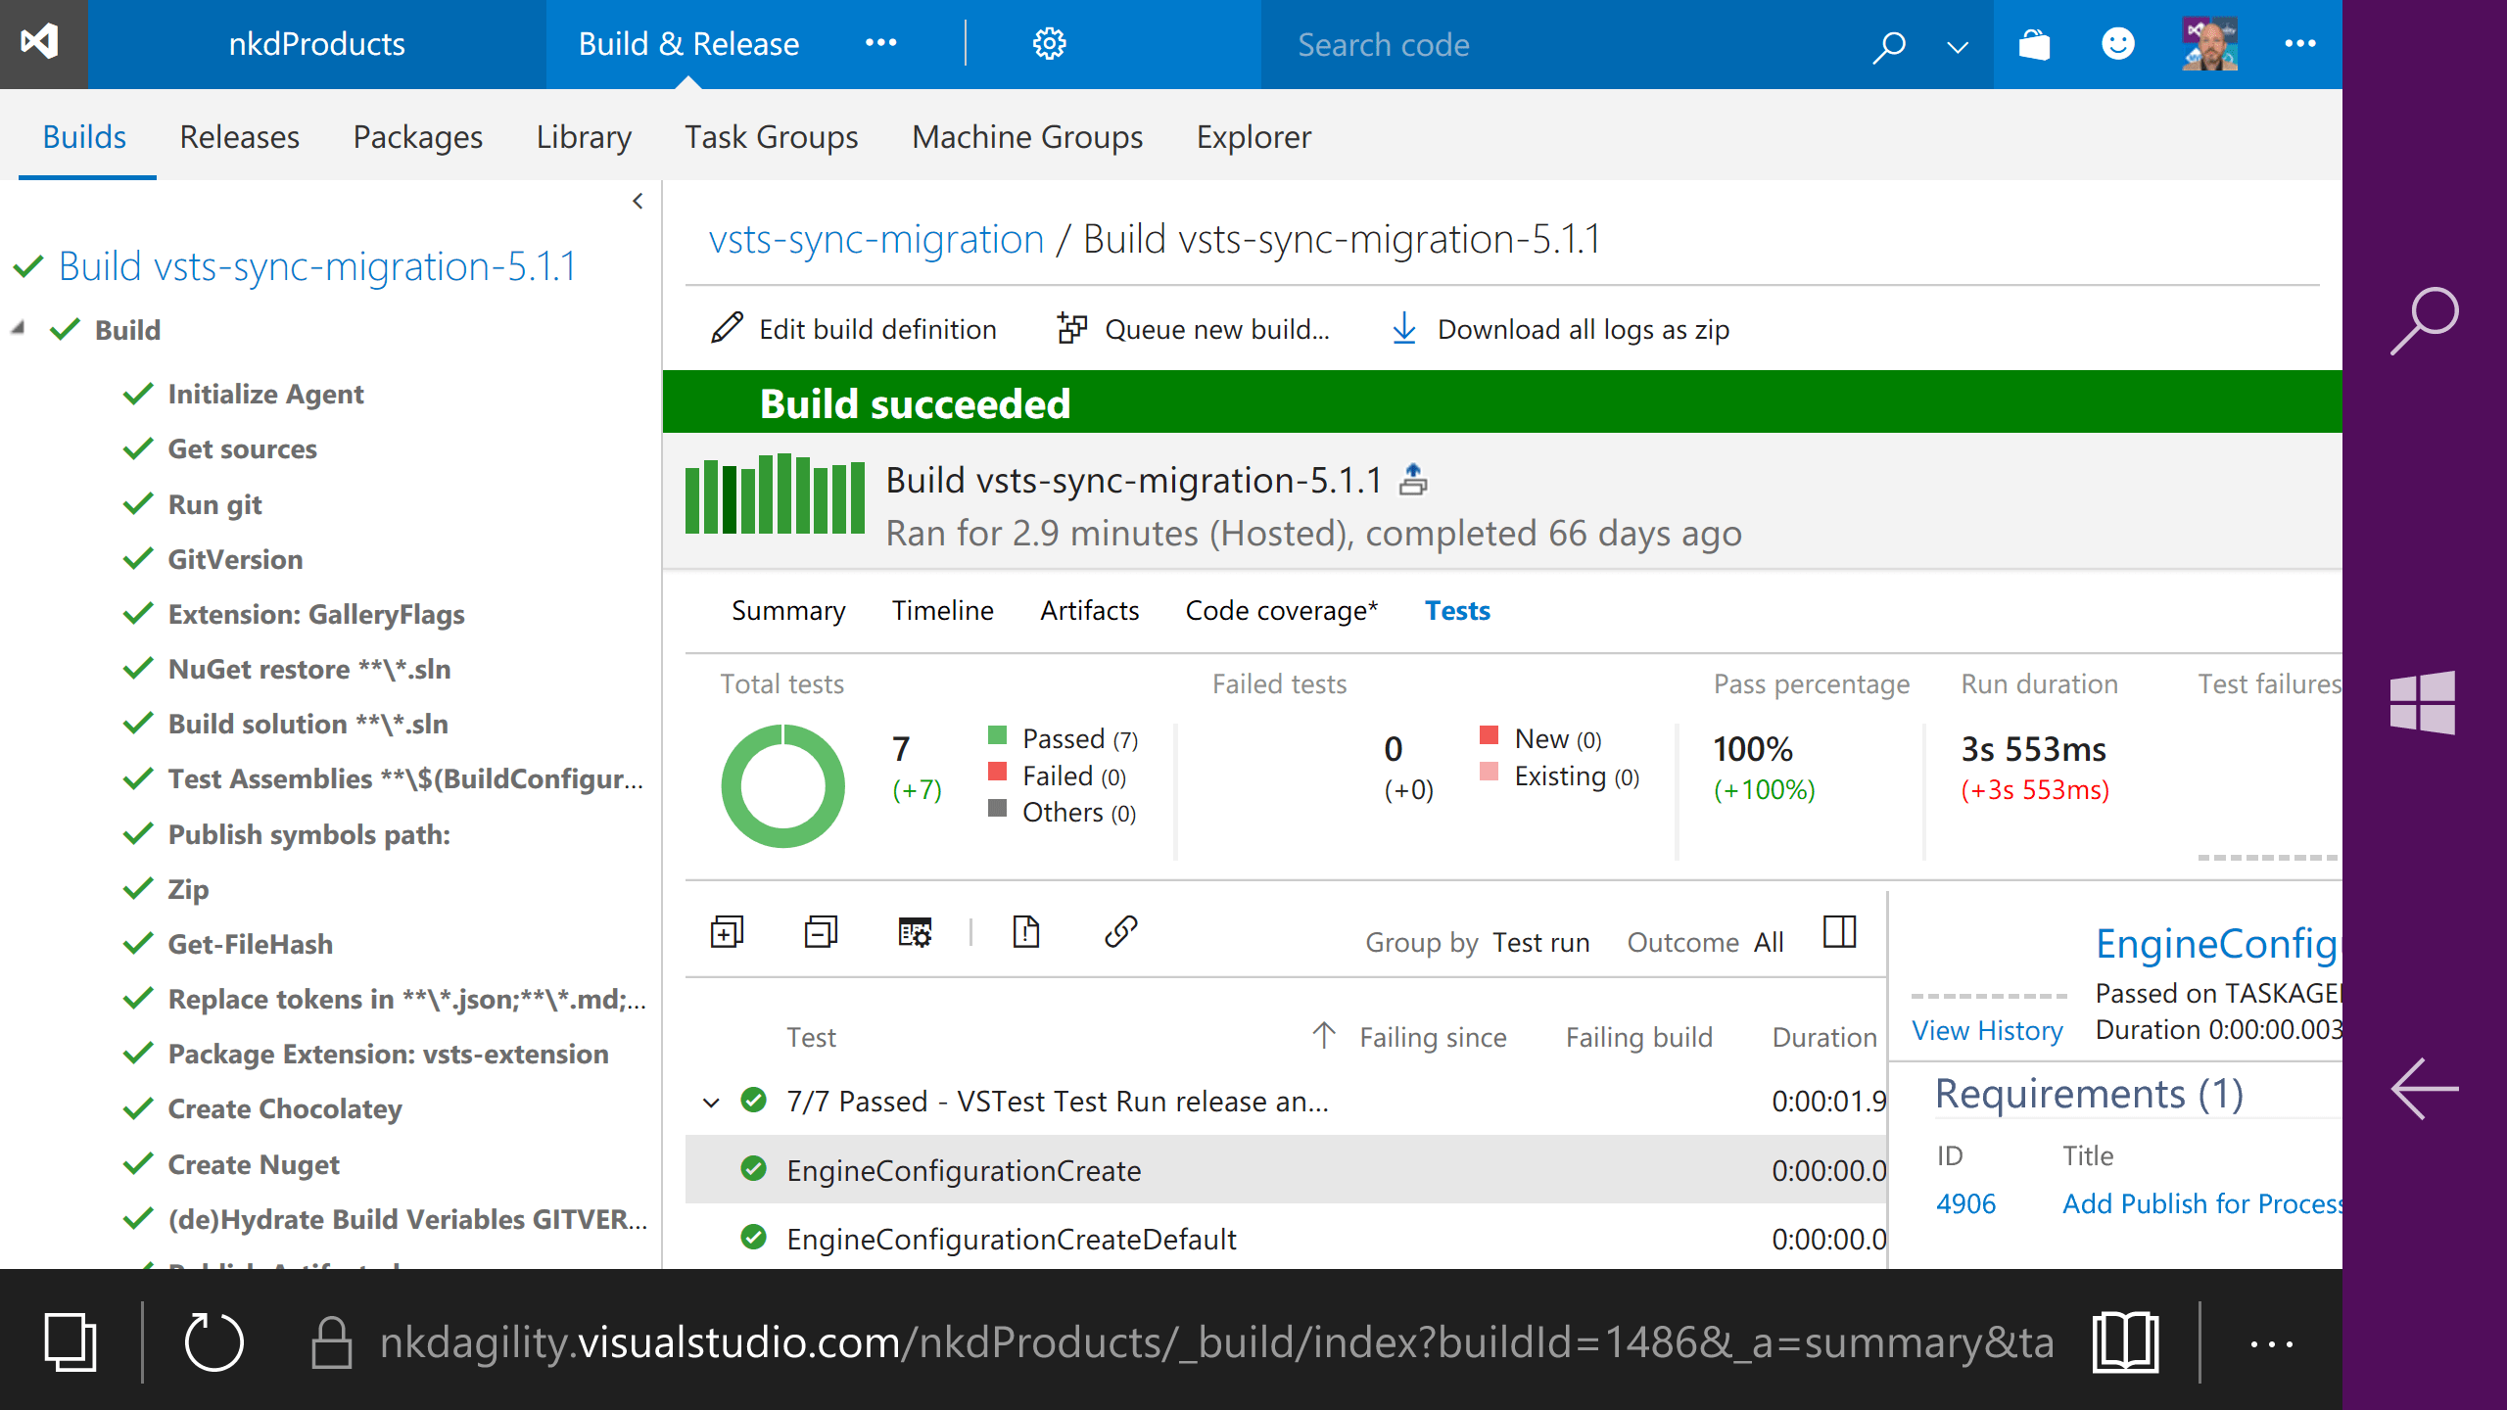
Task: Click the retain build icon next to title
Action: tap(1413, 480)
